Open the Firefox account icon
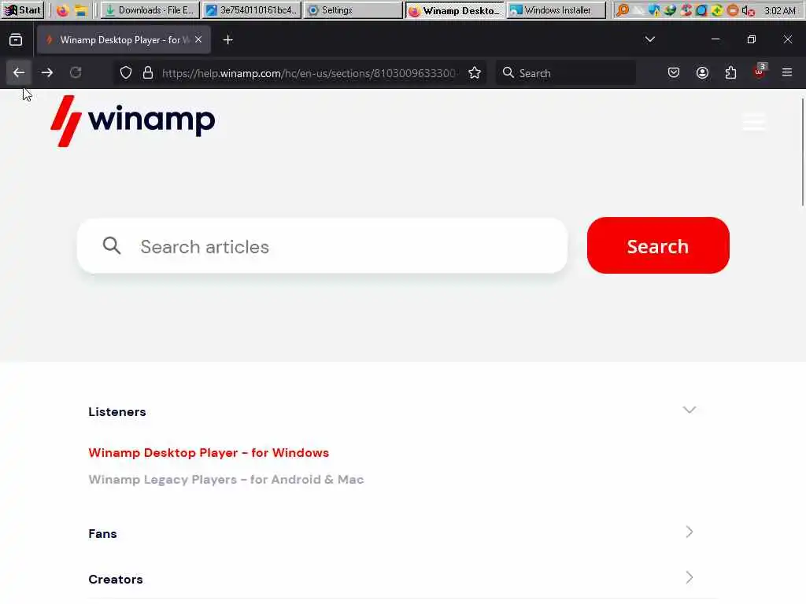Screen dimensions: 806x604 pyautogui.click(x=702, y=73)
